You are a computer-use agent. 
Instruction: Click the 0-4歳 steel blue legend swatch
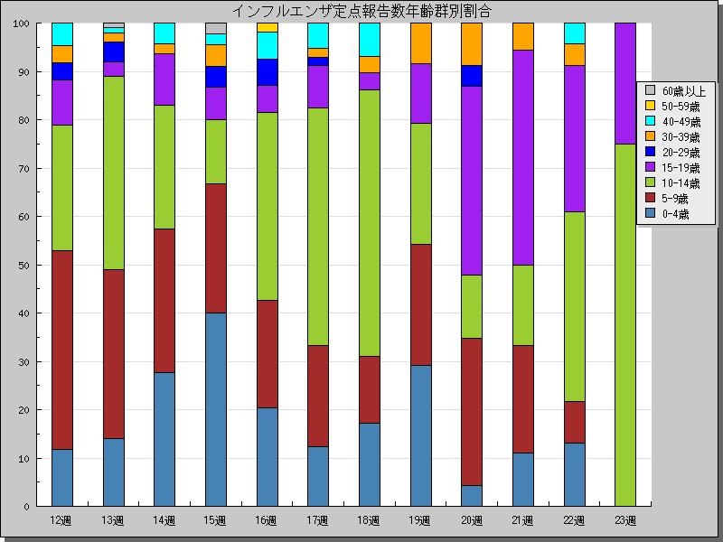coord(650,212)
